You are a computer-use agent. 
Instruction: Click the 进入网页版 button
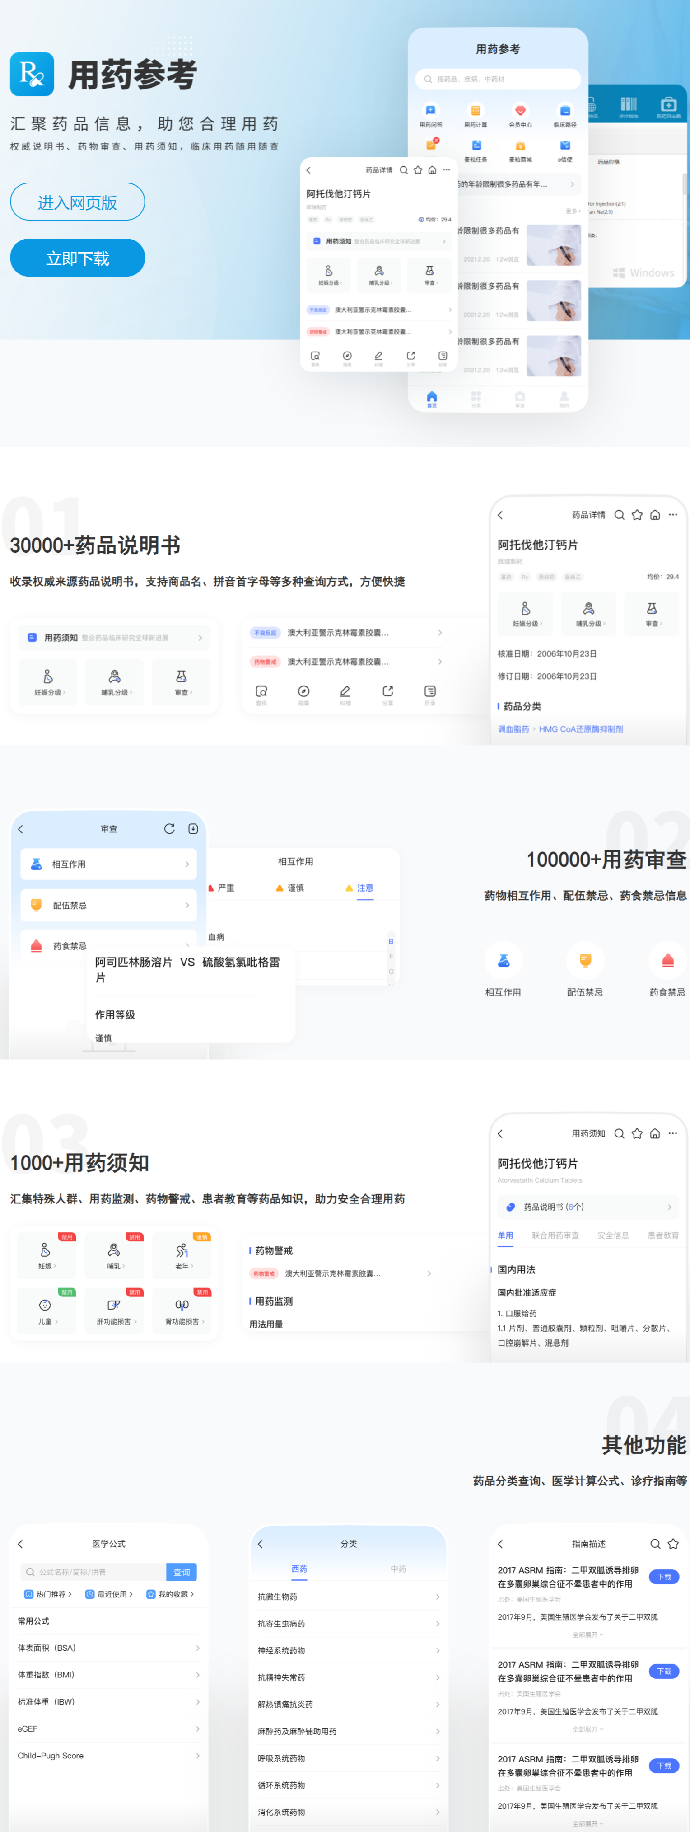(x=78, y=202)
